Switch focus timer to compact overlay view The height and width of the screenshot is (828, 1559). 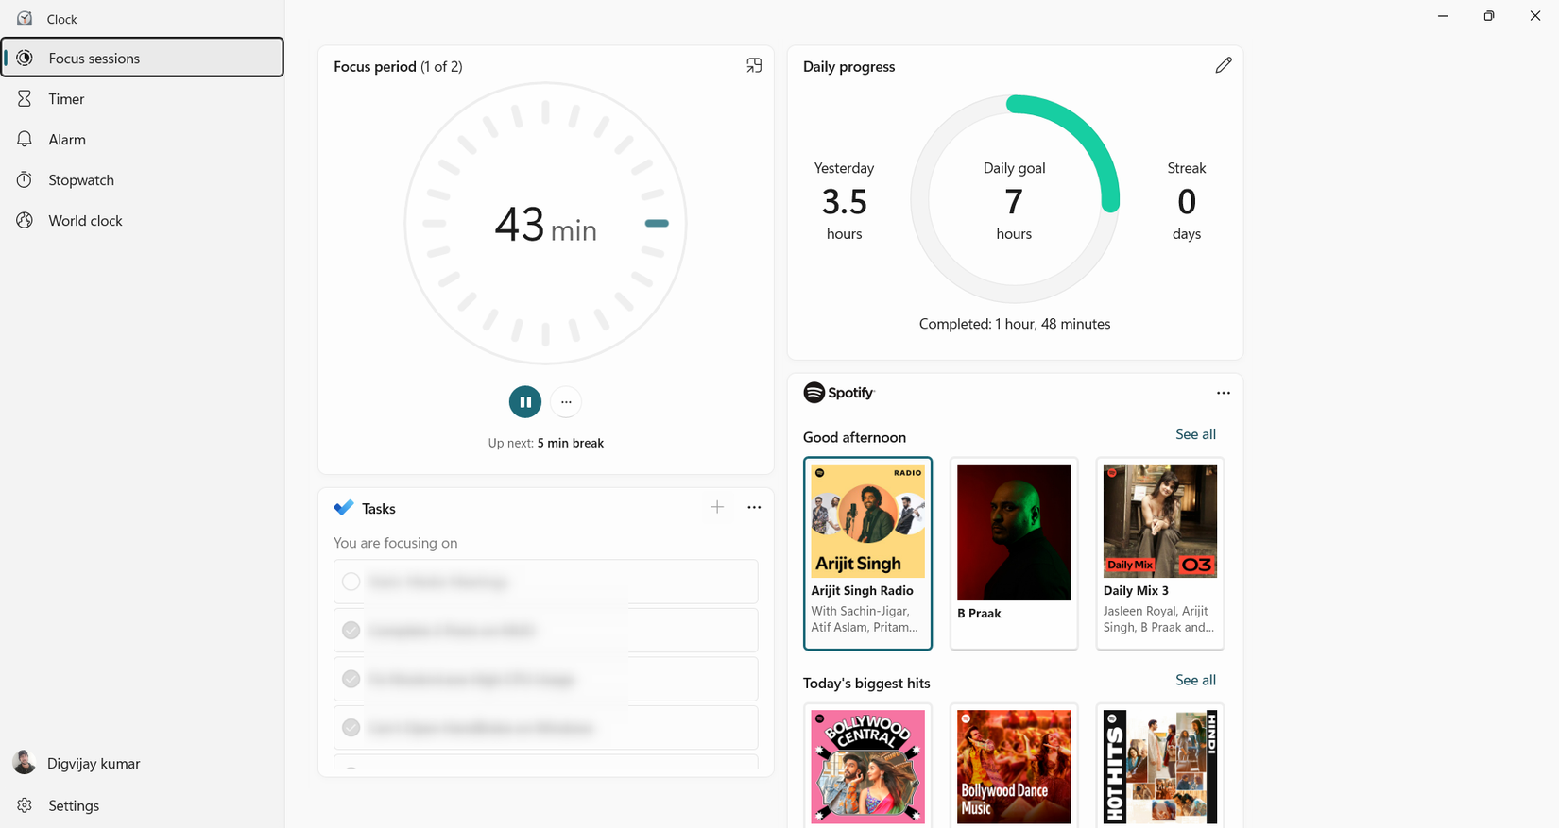point(754,65)
